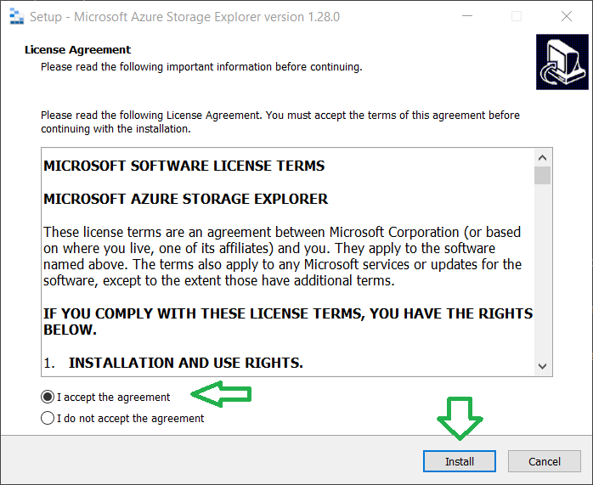Click the Install button
This screenshot has width=593, height=485.
click(459, 461)
